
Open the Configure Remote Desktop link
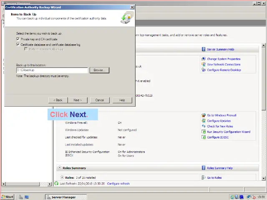[x=224, y=70]
